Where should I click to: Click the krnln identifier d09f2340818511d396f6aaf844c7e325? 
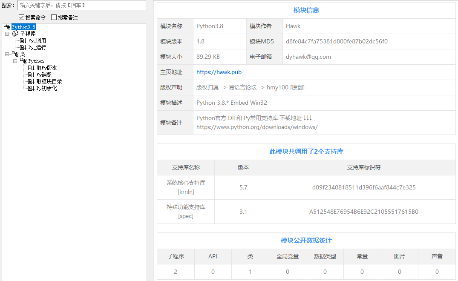(364, 187)
